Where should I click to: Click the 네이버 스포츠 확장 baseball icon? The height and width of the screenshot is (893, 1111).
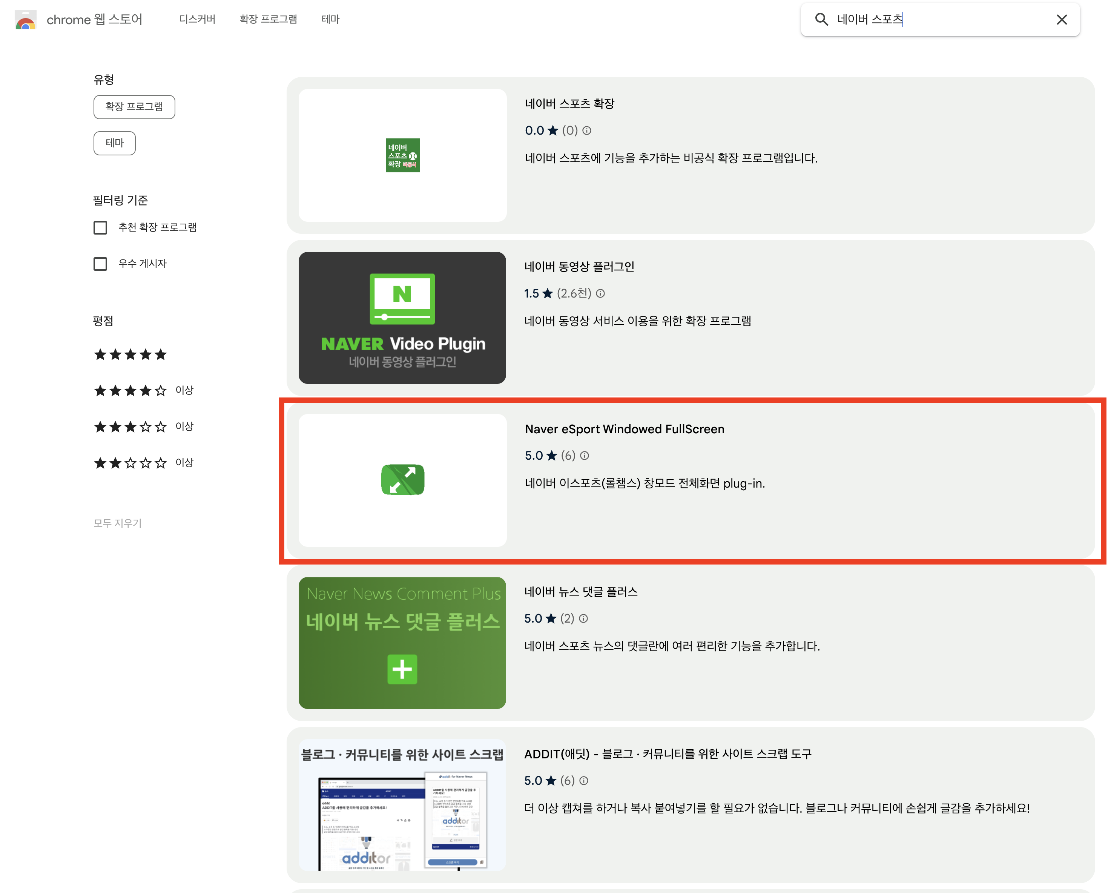[x=402, y=155]
